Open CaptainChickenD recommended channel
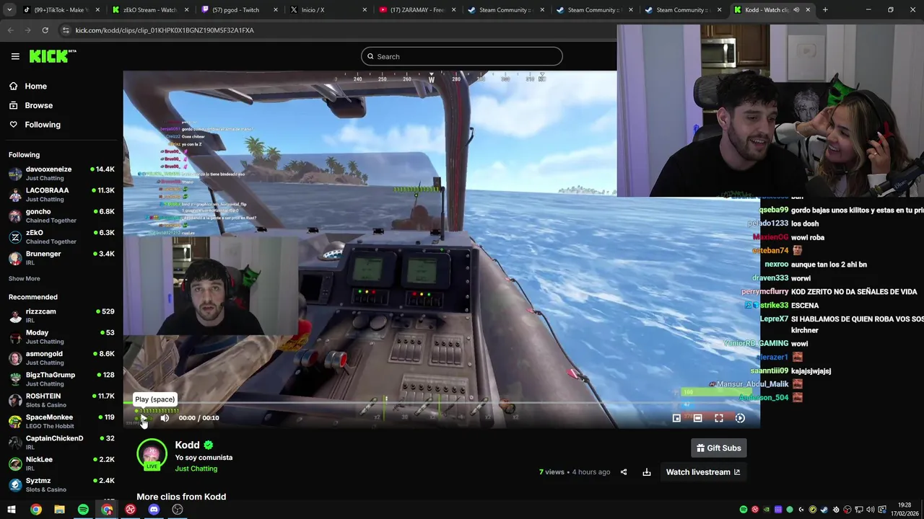Viewport: 924px width, 519px height. 61,442
